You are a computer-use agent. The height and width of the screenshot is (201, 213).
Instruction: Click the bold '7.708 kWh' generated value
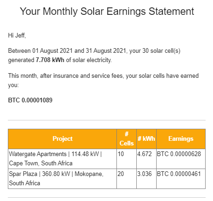pyautogui.click(x=50, y=60)
